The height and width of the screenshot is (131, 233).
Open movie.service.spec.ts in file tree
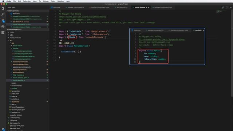click(21, 78)
